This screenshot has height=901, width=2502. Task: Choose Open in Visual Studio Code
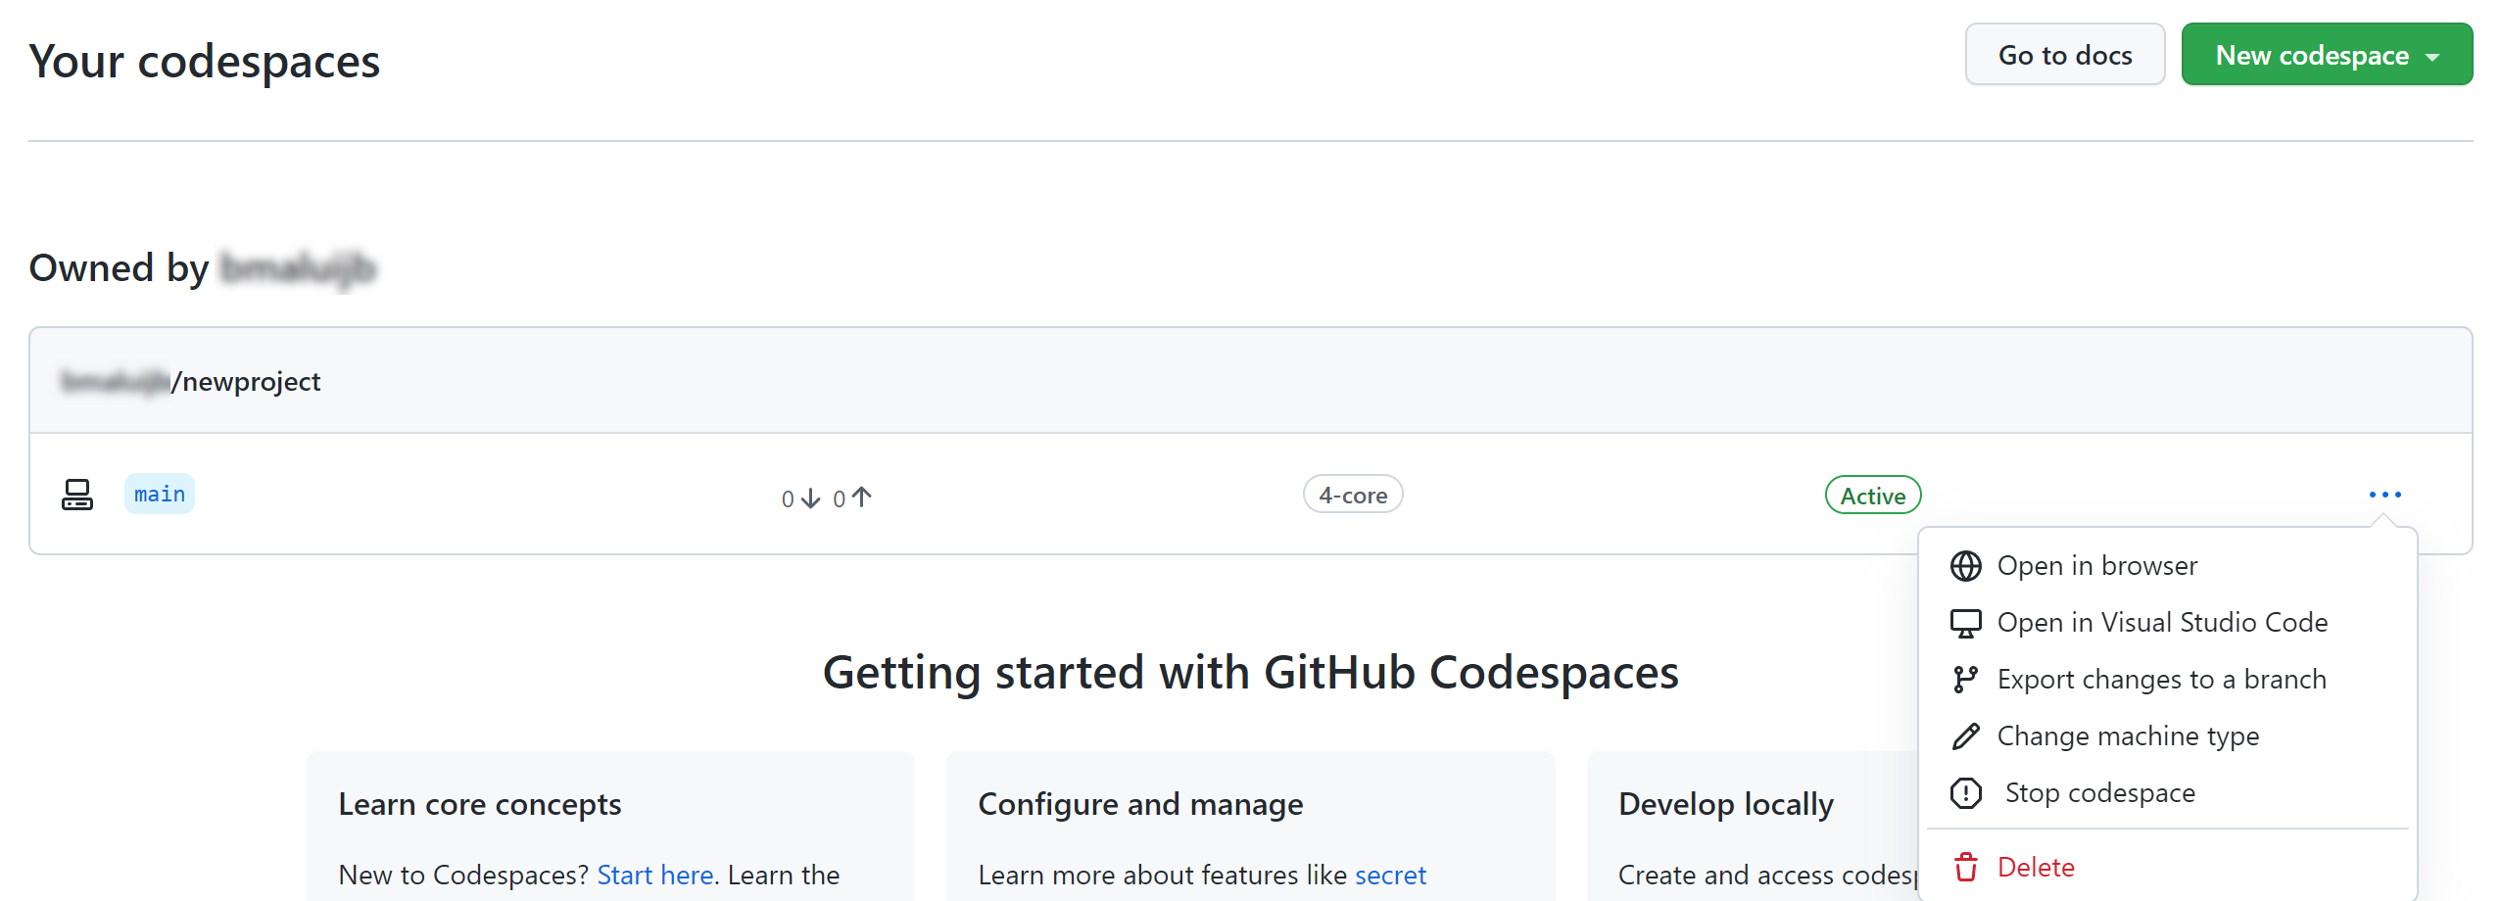2167,623
